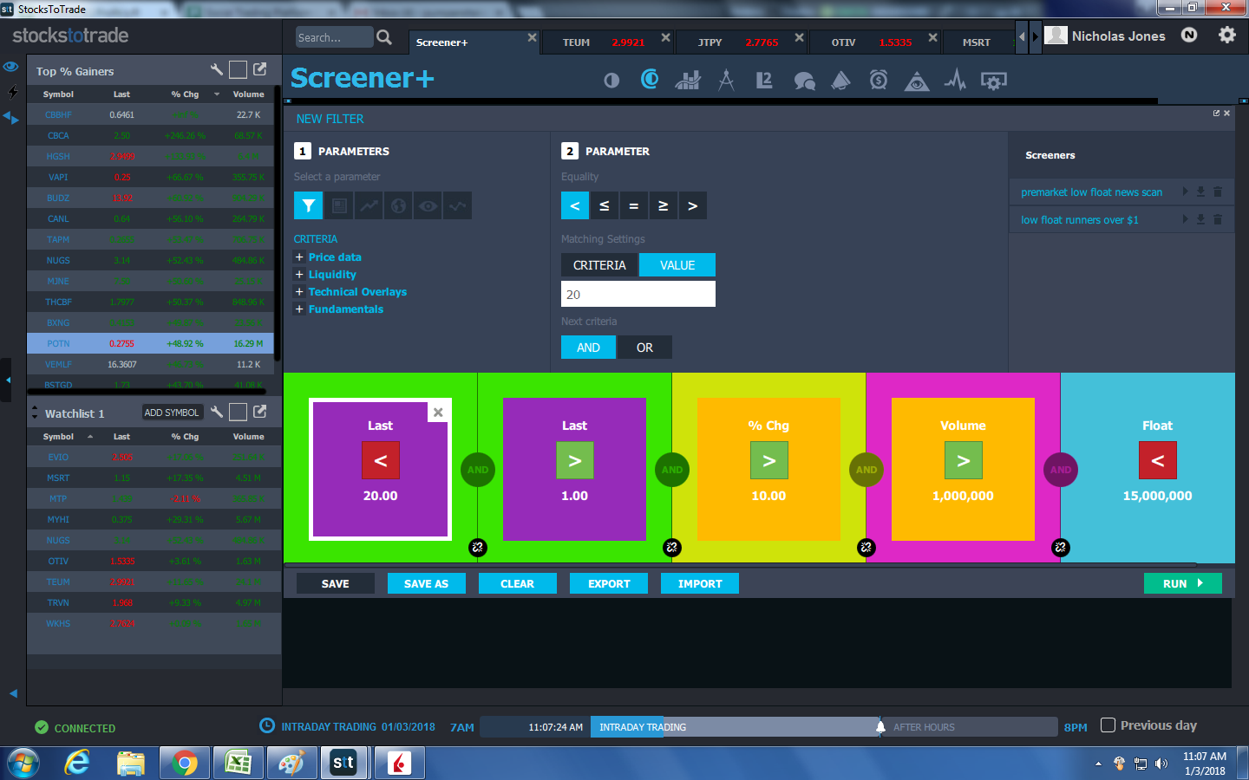Click the SAVE button

click(x=336, y=584)
